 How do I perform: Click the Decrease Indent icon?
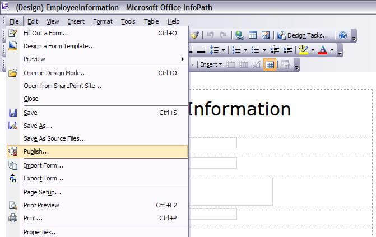click(275, 50)
